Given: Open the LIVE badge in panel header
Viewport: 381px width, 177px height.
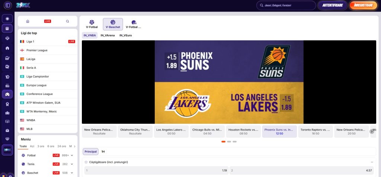Looking at the screenshot, I should coord(48,22).
